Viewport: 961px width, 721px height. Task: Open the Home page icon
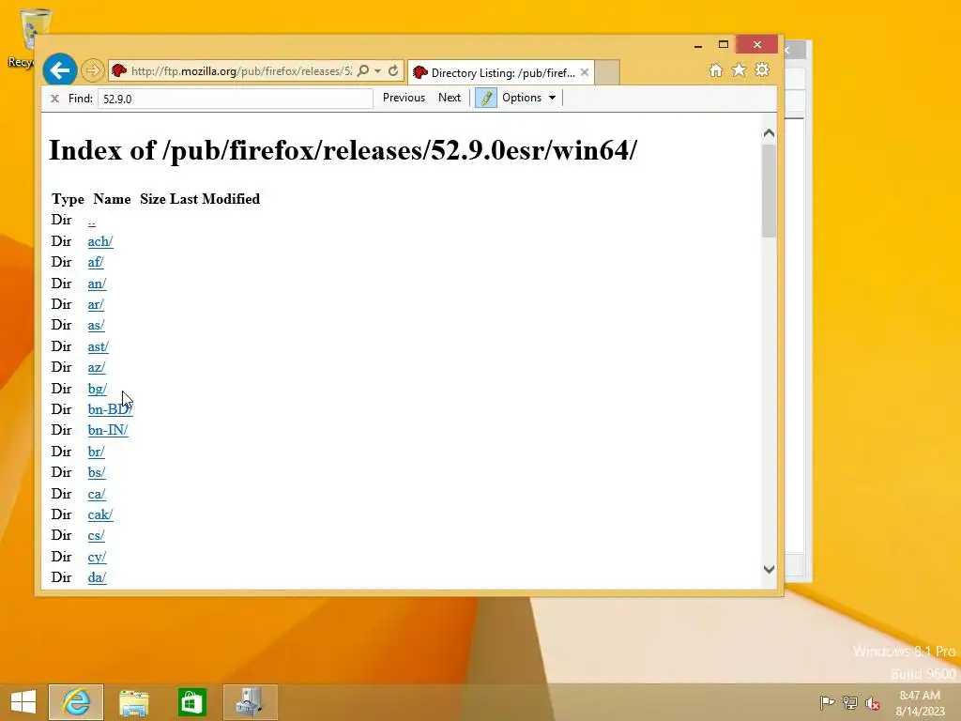[715, 70]
